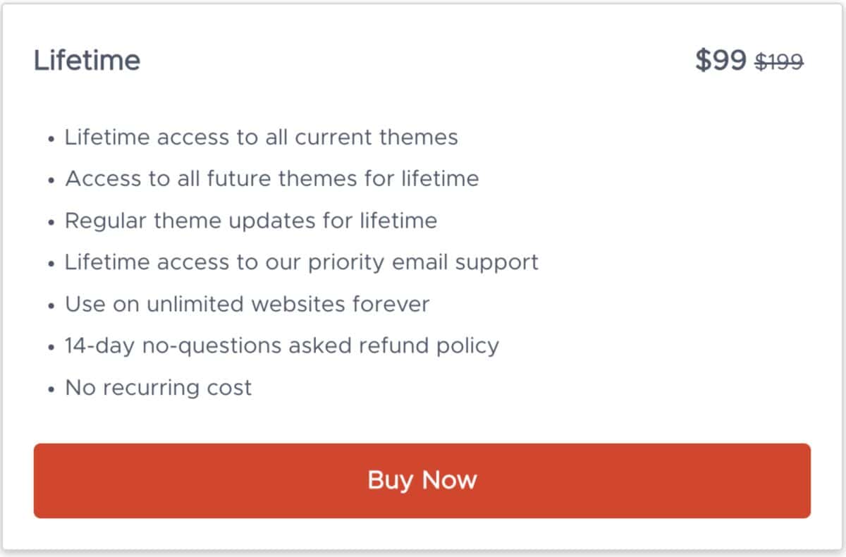Click the 14-day refund policy feature text

pos(281,345)
